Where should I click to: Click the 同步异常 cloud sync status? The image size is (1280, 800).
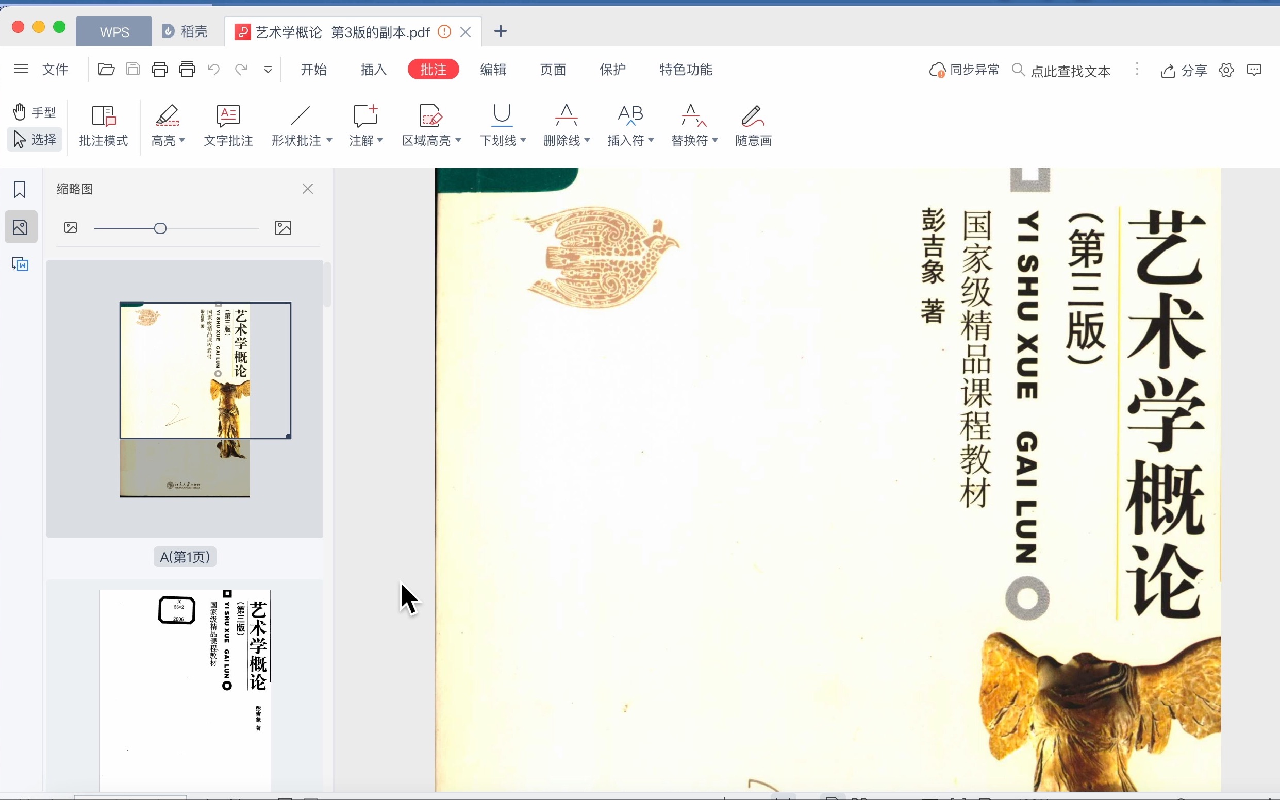tap(964, 70)
